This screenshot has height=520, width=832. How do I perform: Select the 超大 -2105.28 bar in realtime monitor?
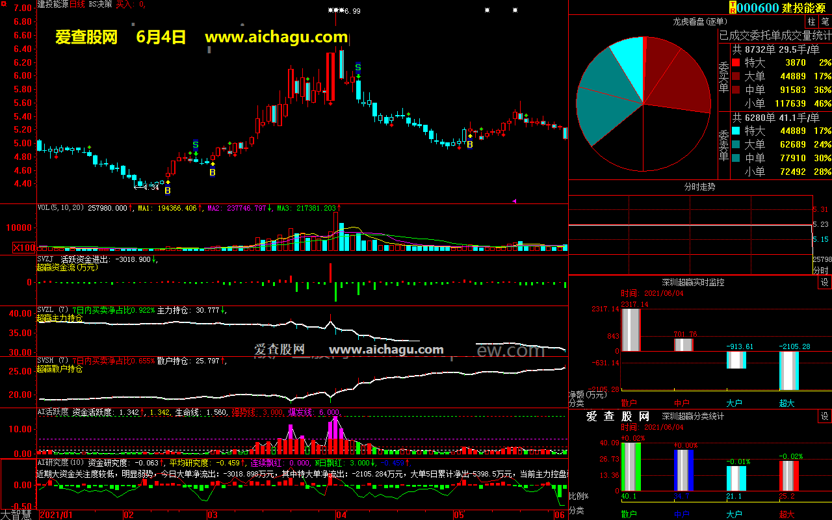(x=789, y=371)
